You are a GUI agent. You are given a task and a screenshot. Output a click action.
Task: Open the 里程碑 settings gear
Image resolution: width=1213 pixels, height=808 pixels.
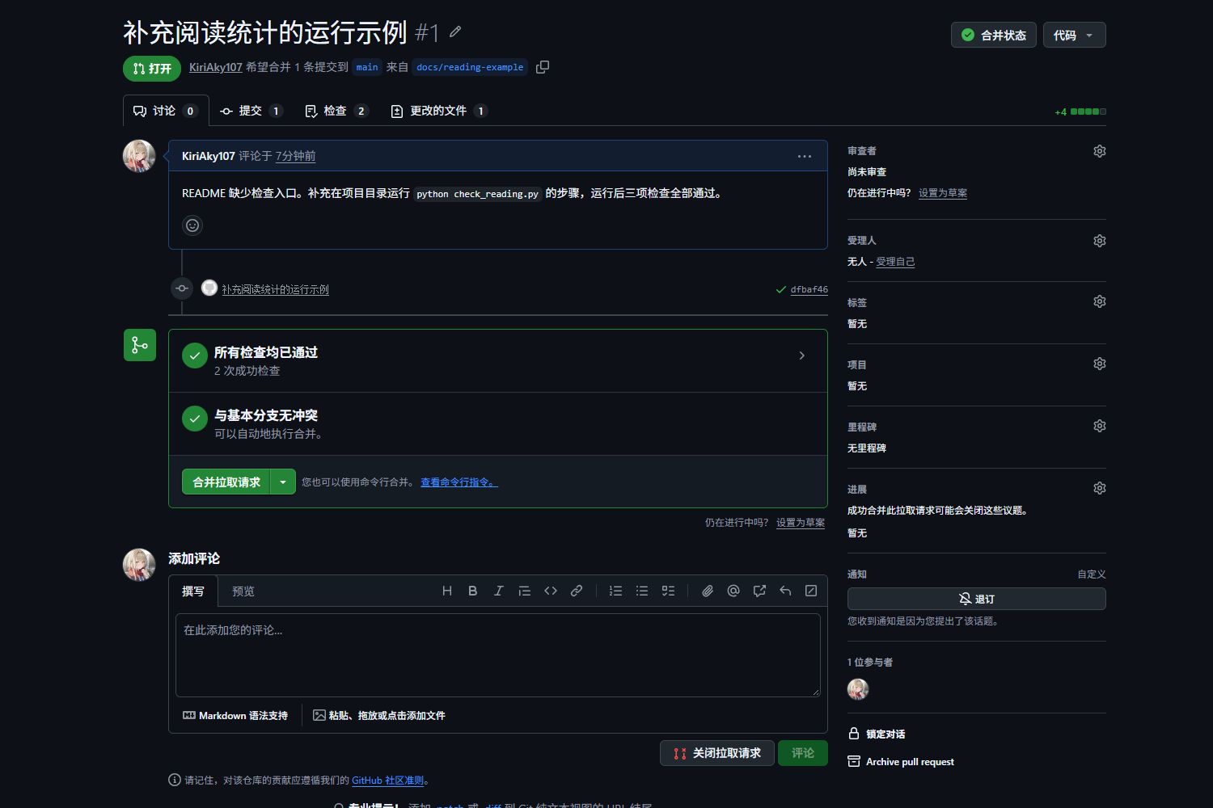pos(1099,426)
